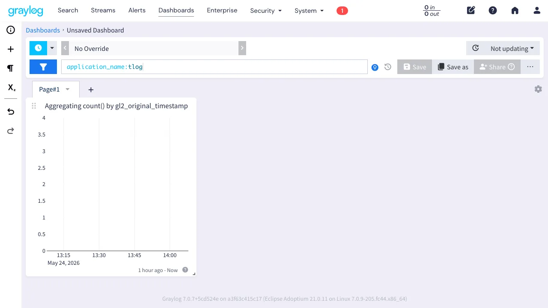Go to the Search menu item
This screenshot has width=548, height=308.
point(68,10)
